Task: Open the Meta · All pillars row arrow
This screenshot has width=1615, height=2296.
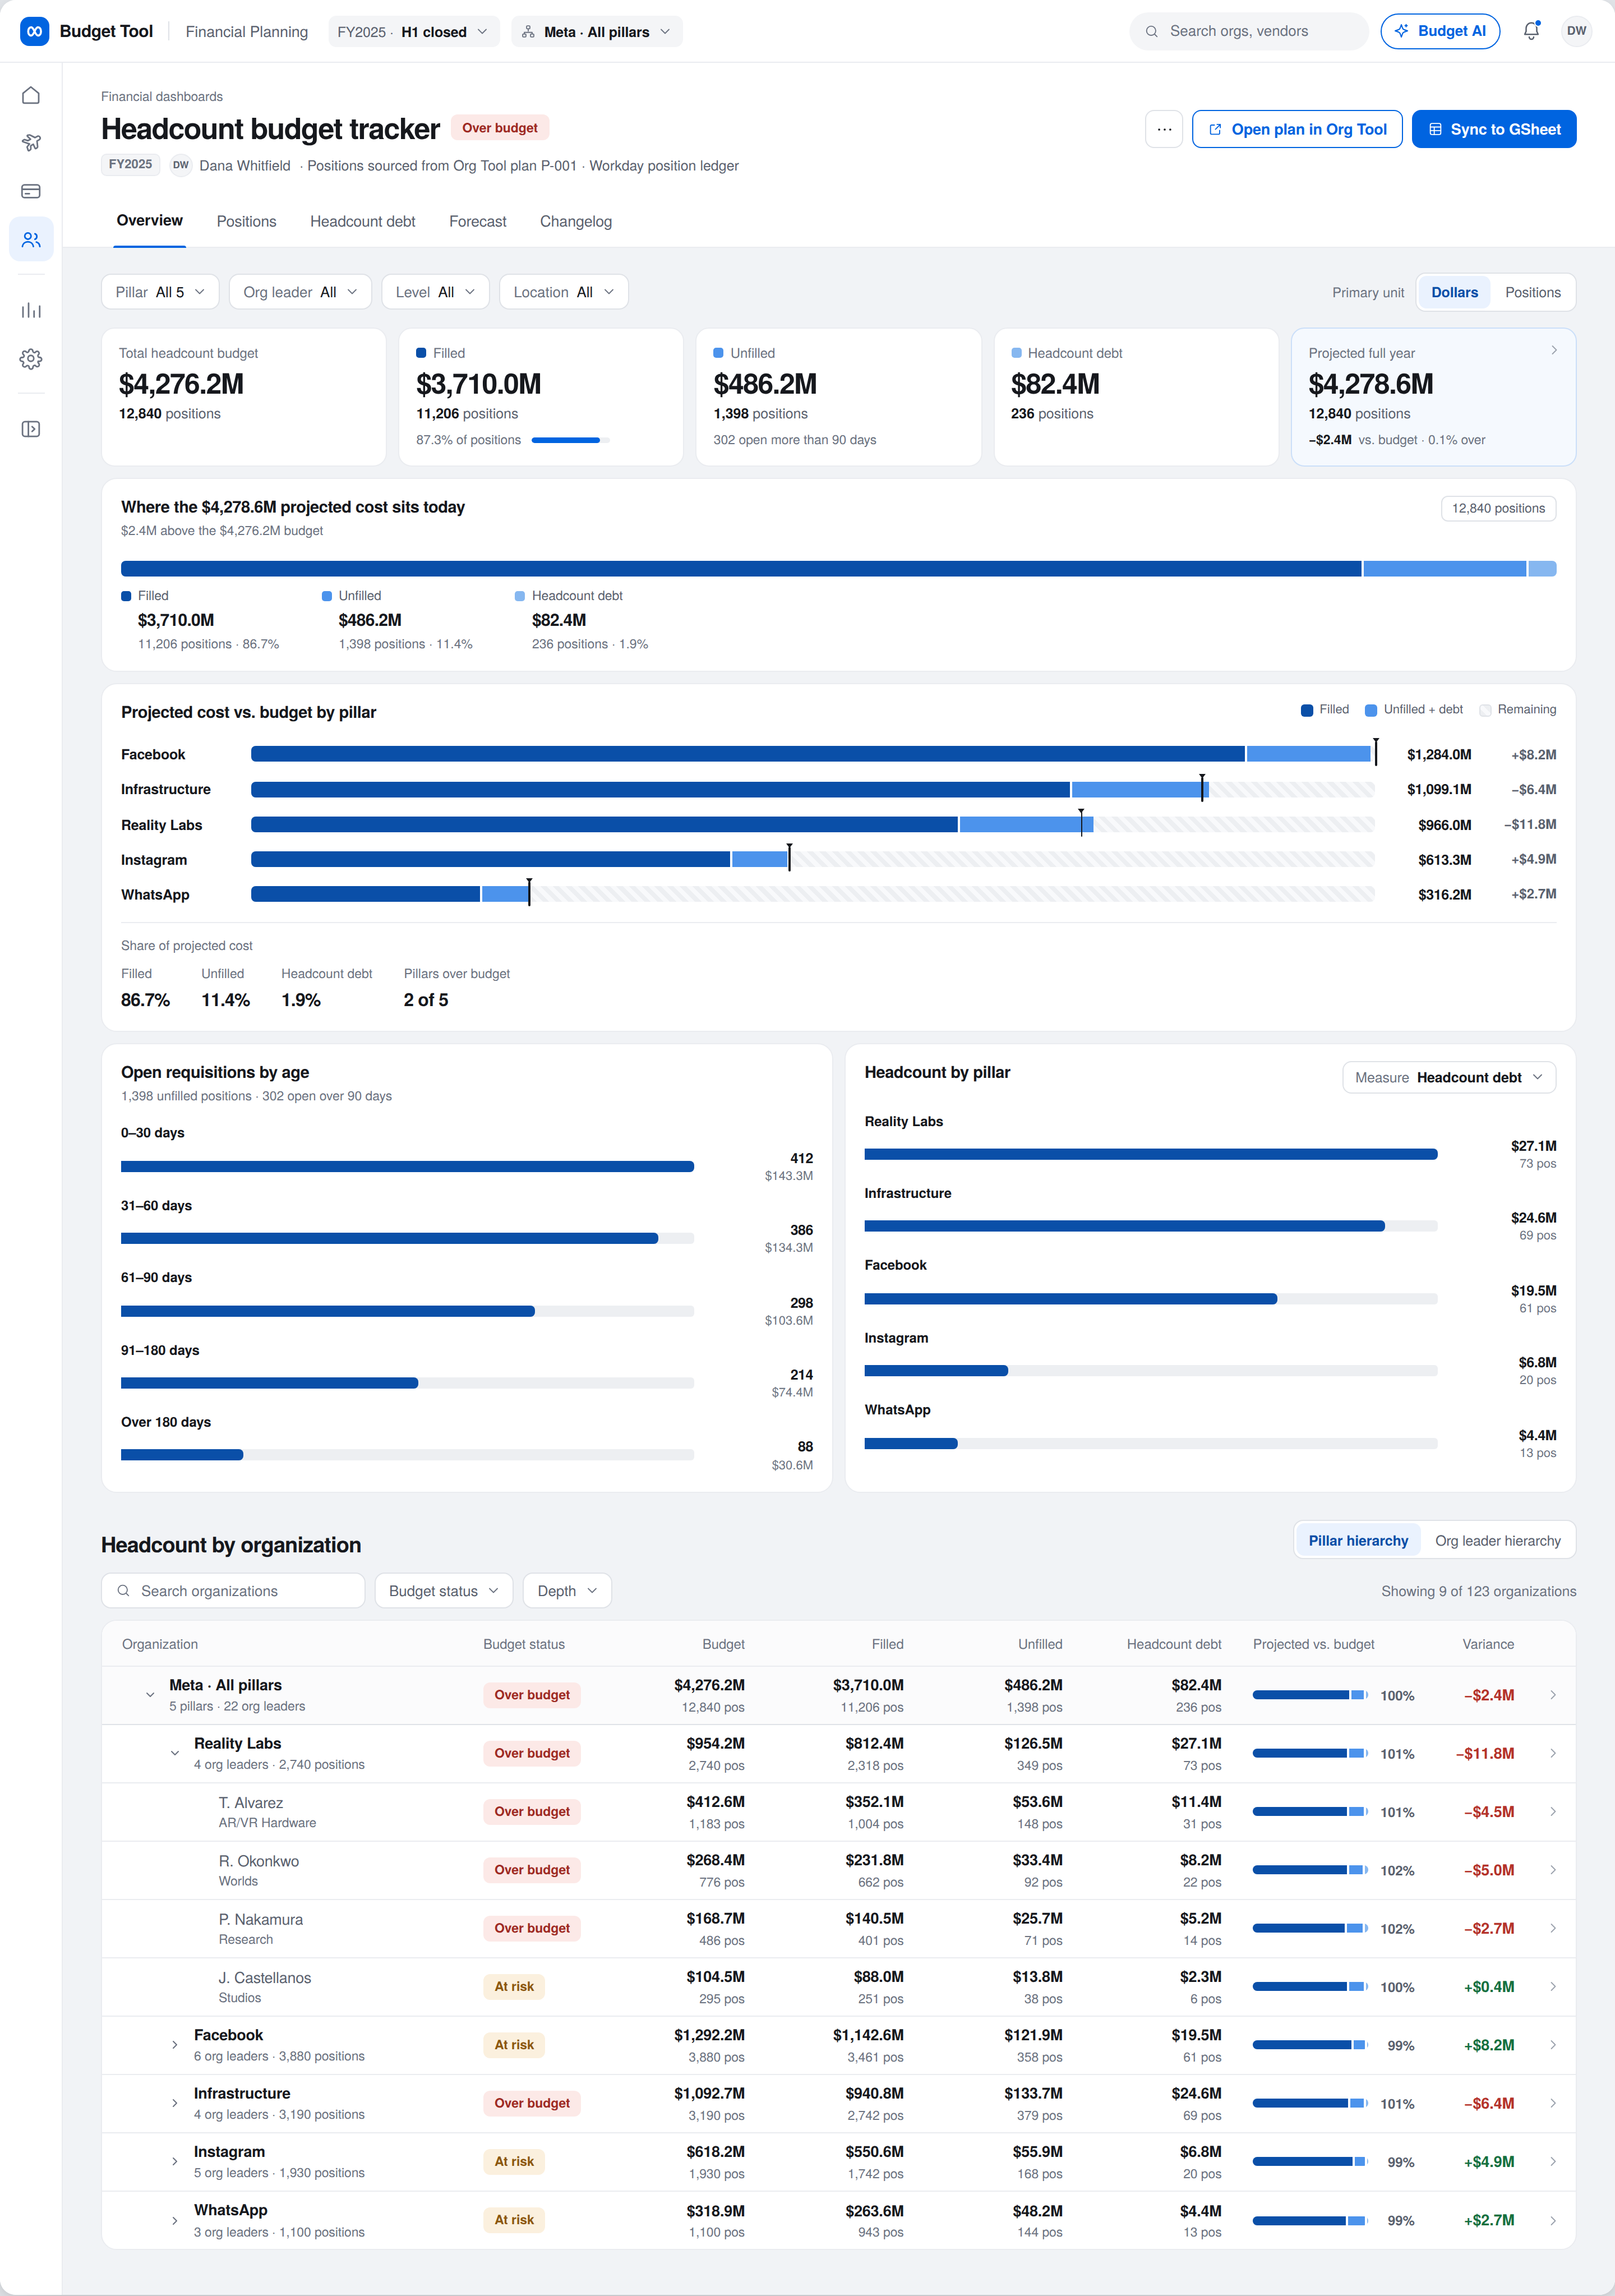Action: [x=1553, y=1695]
